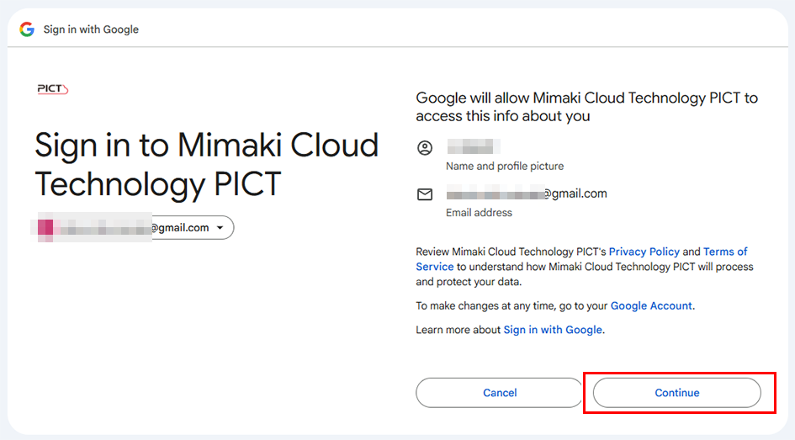Click the 'Email address' label

(480, 212)
